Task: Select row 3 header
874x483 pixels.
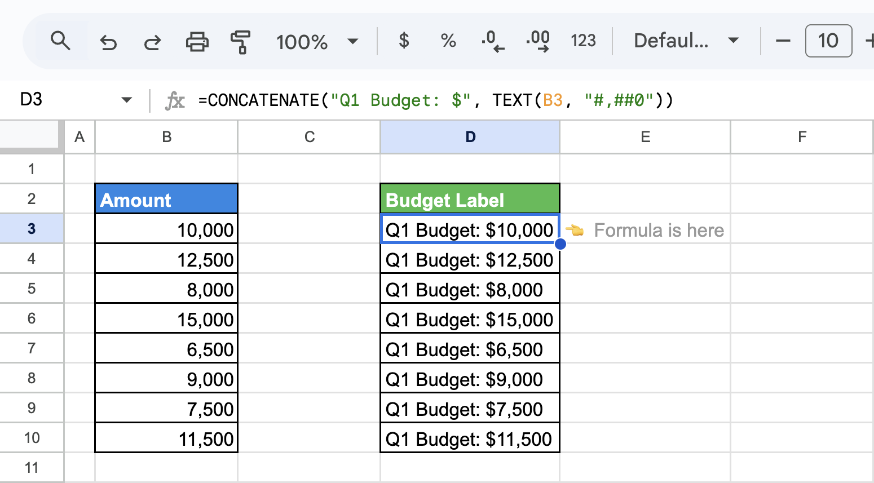Action: click(x=32, y=228)
